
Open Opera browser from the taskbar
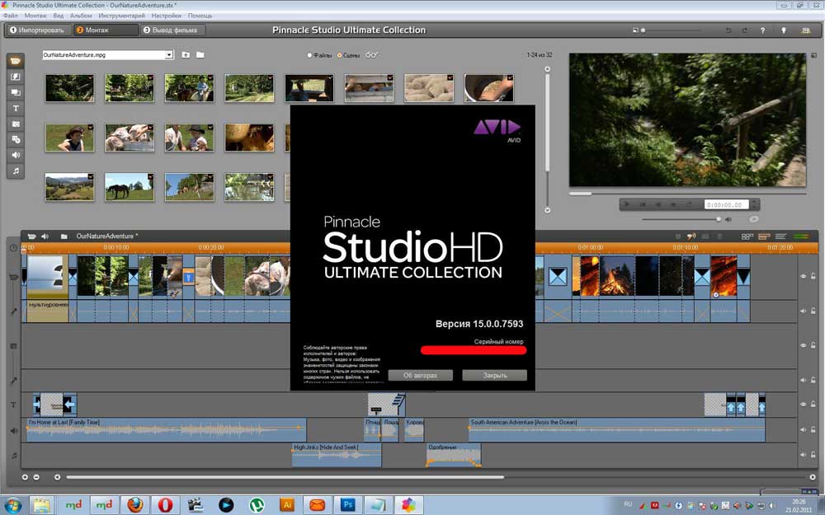click(x=166, y=504)
